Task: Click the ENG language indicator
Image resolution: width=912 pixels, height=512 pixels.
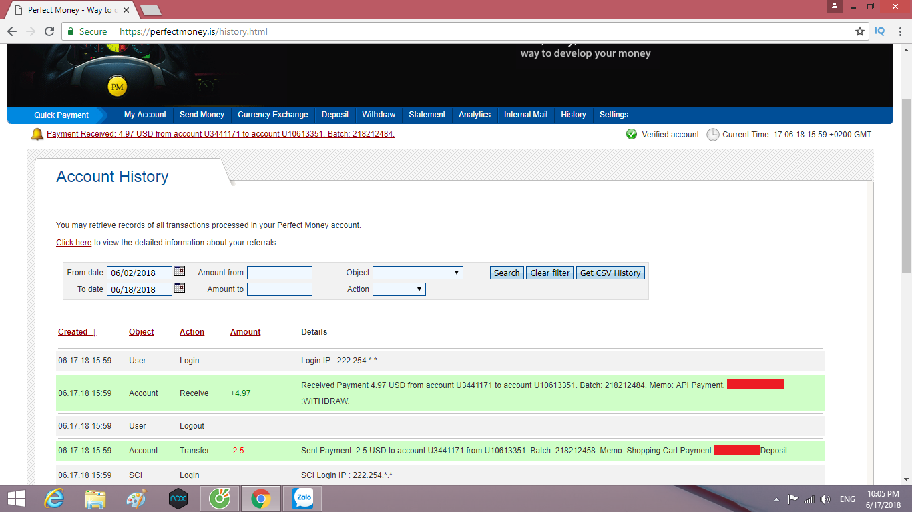Action: (x=847, y=499)
